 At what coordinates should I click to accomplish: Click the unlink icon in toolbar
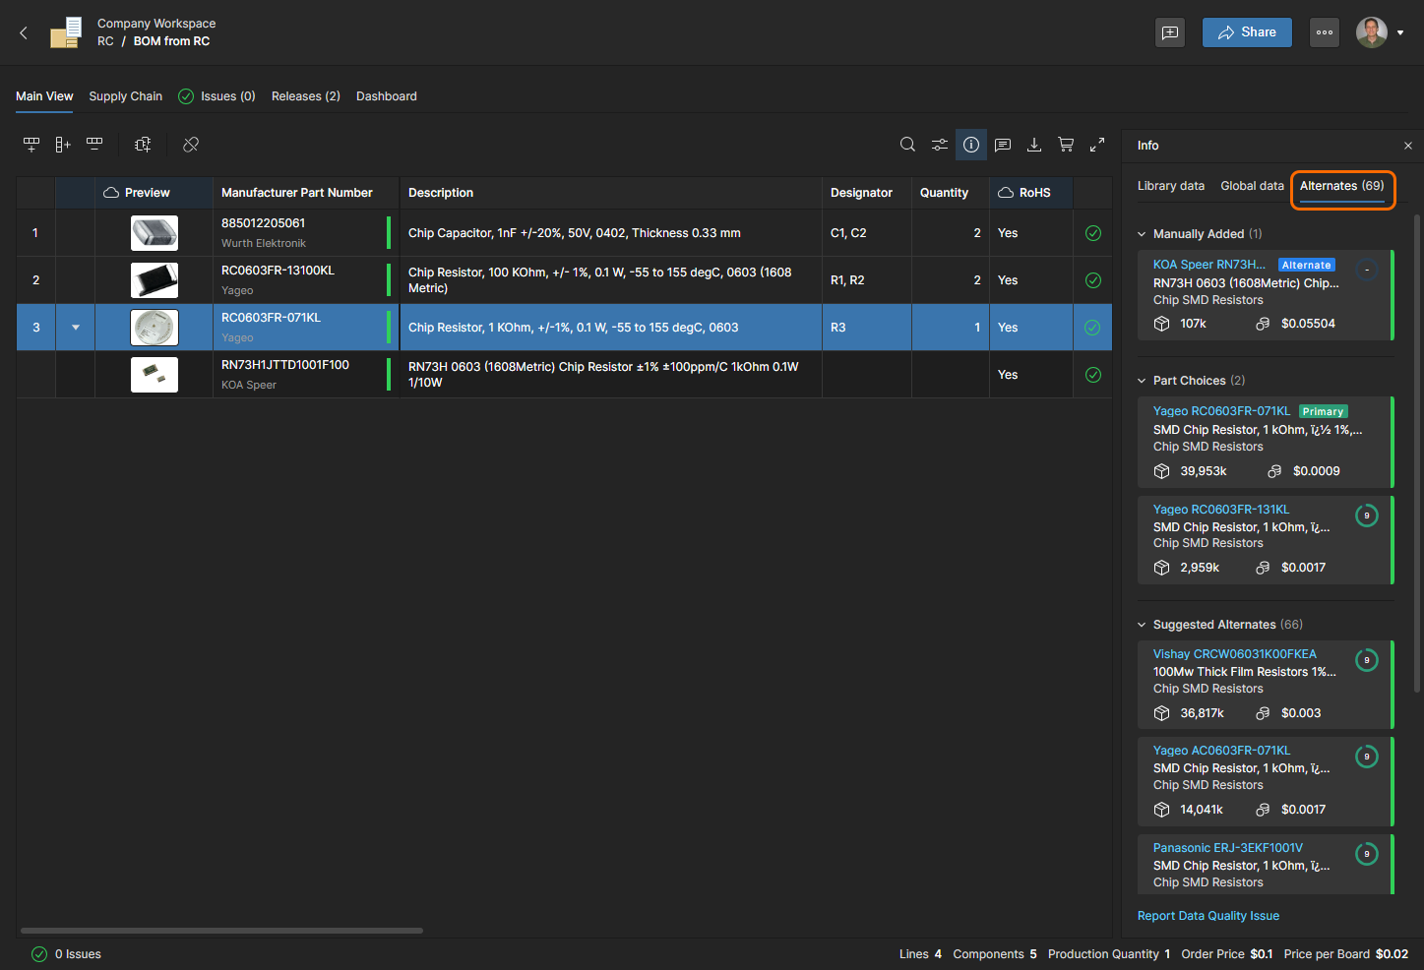coord(191,145)
